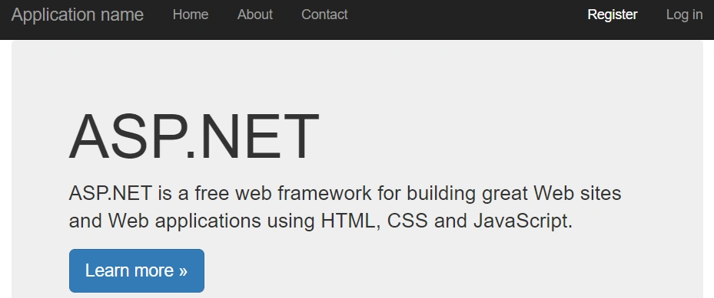Click the words Web sites in the description

[x=577, y=194]
